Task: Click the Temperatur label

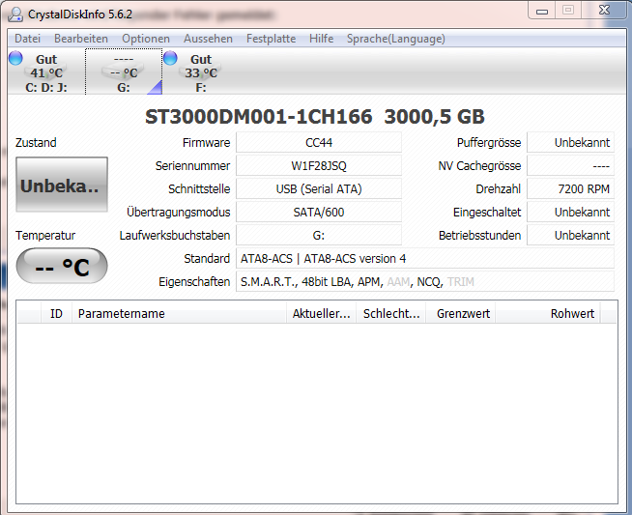Action: pyautogui.click(x=45, y=236)
